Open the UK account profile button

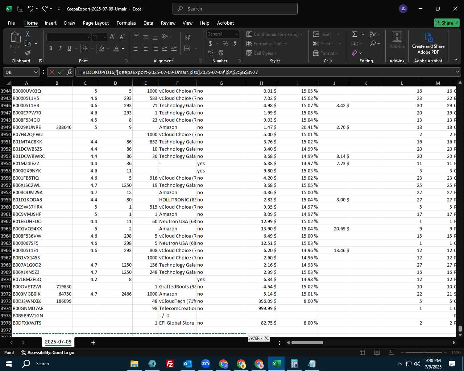pos(403,9)
